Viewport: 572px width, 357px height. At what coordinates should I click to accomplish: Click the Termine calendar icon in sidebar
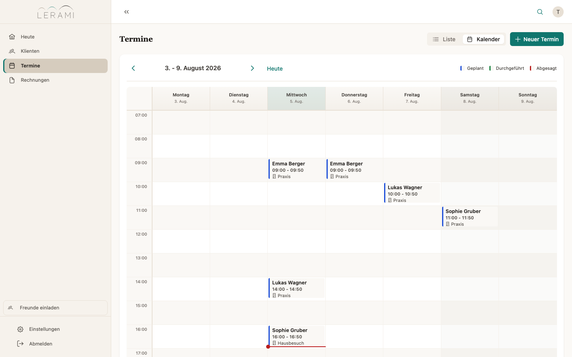12,66
